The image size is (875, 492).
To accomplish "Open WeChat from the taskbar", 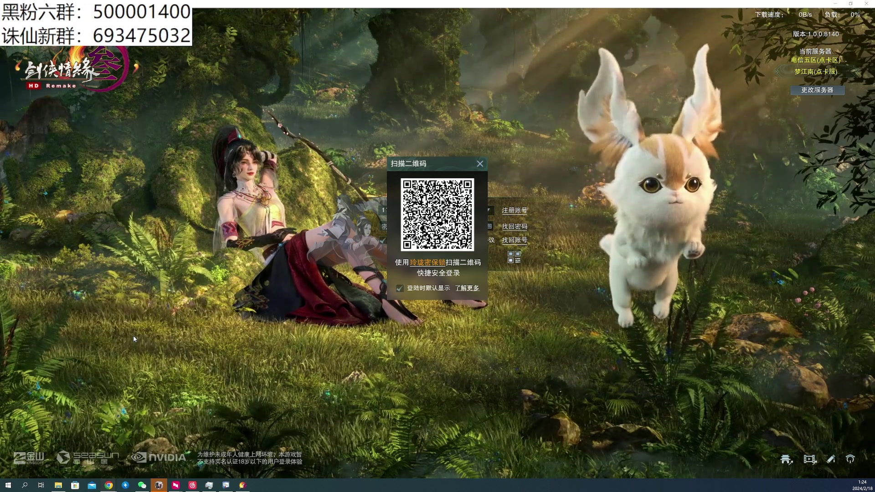I will [142, 485].
